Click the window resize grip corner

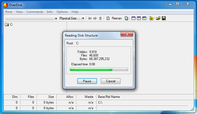192,109
